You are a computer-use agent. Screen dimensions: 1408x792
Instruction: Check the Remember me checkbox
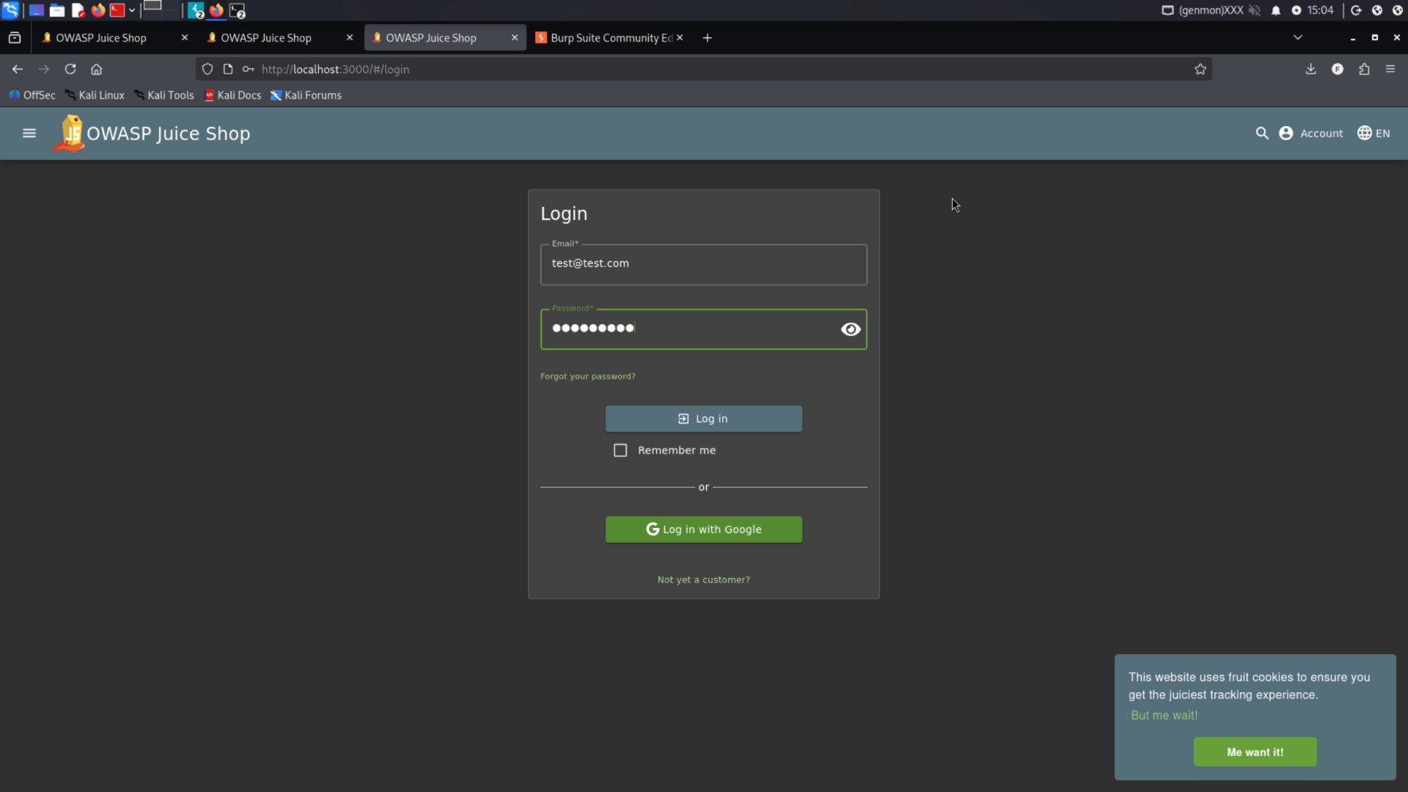[620, 450]
